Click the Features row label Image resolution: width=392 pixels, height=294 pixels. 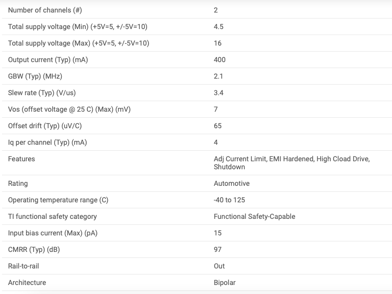tap(22, 159)
